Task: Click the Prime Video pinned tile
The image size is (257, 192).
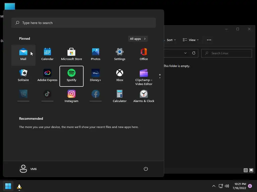Action: (x=23, y=96)
